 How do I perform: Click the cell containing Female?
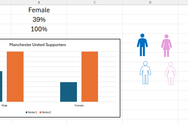(39, 10)
